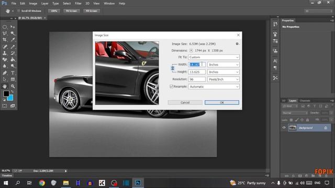335x188 pixels.
Task: Open Hand tool preset picker arrow
Action: pyautogui.click(x=13, y=11)
